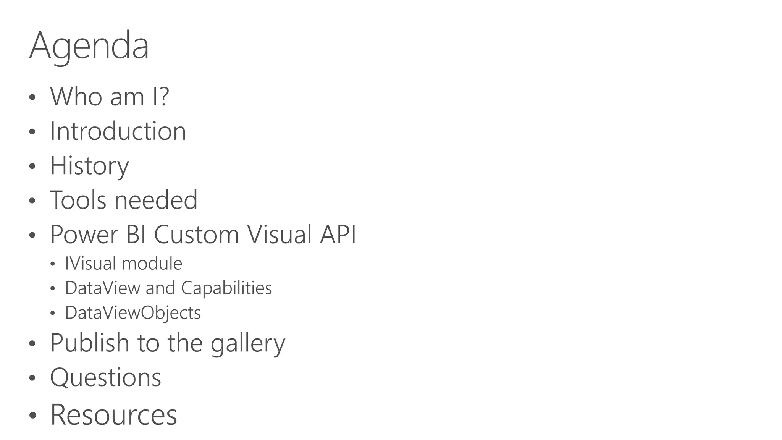
Task: Select the History bullet text
Action: click(x=89, y=166)
